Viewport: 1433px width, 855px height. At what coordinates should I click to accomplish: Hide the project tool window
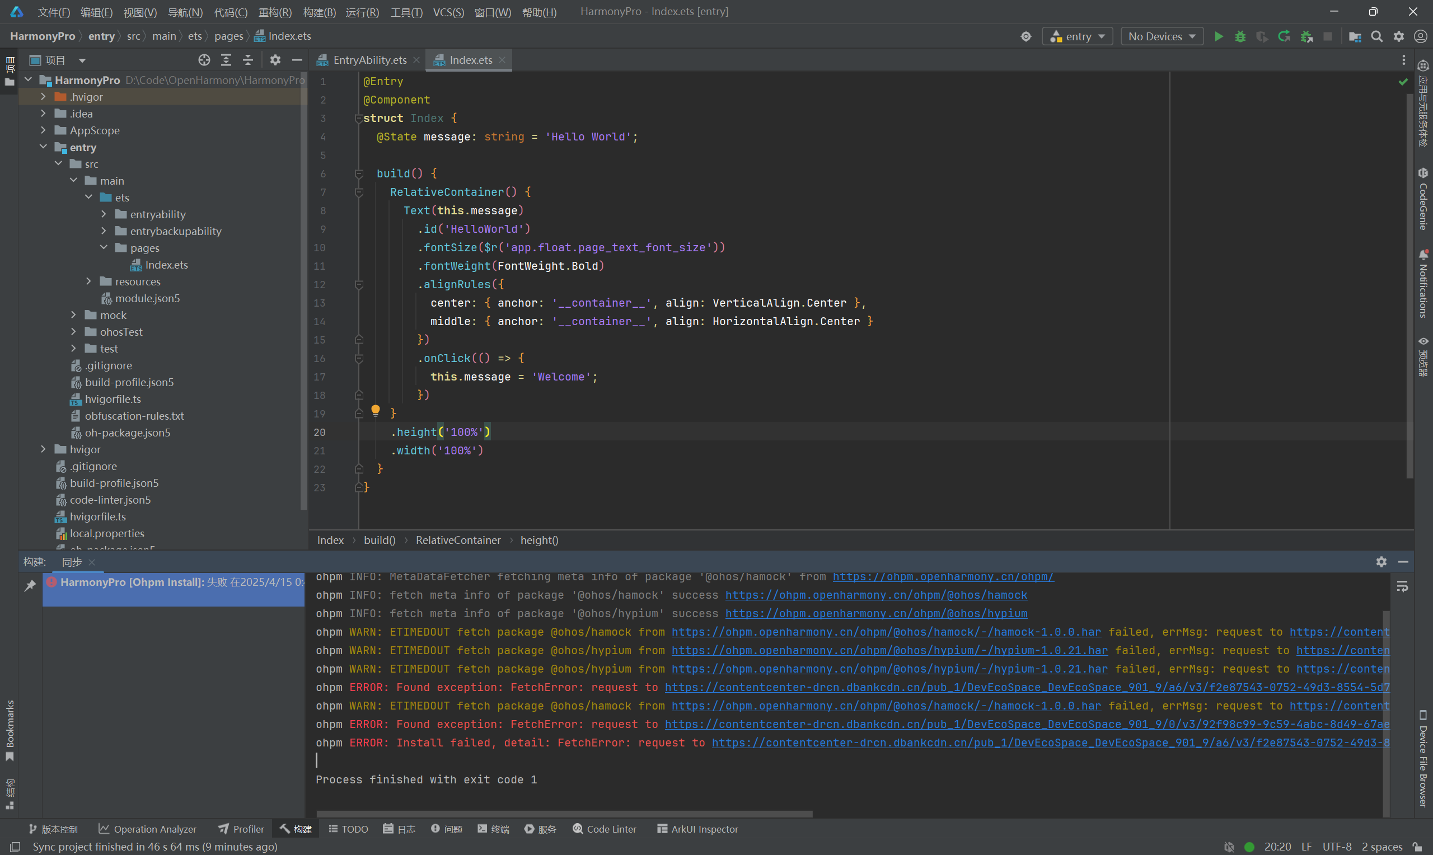coord(297,60)
